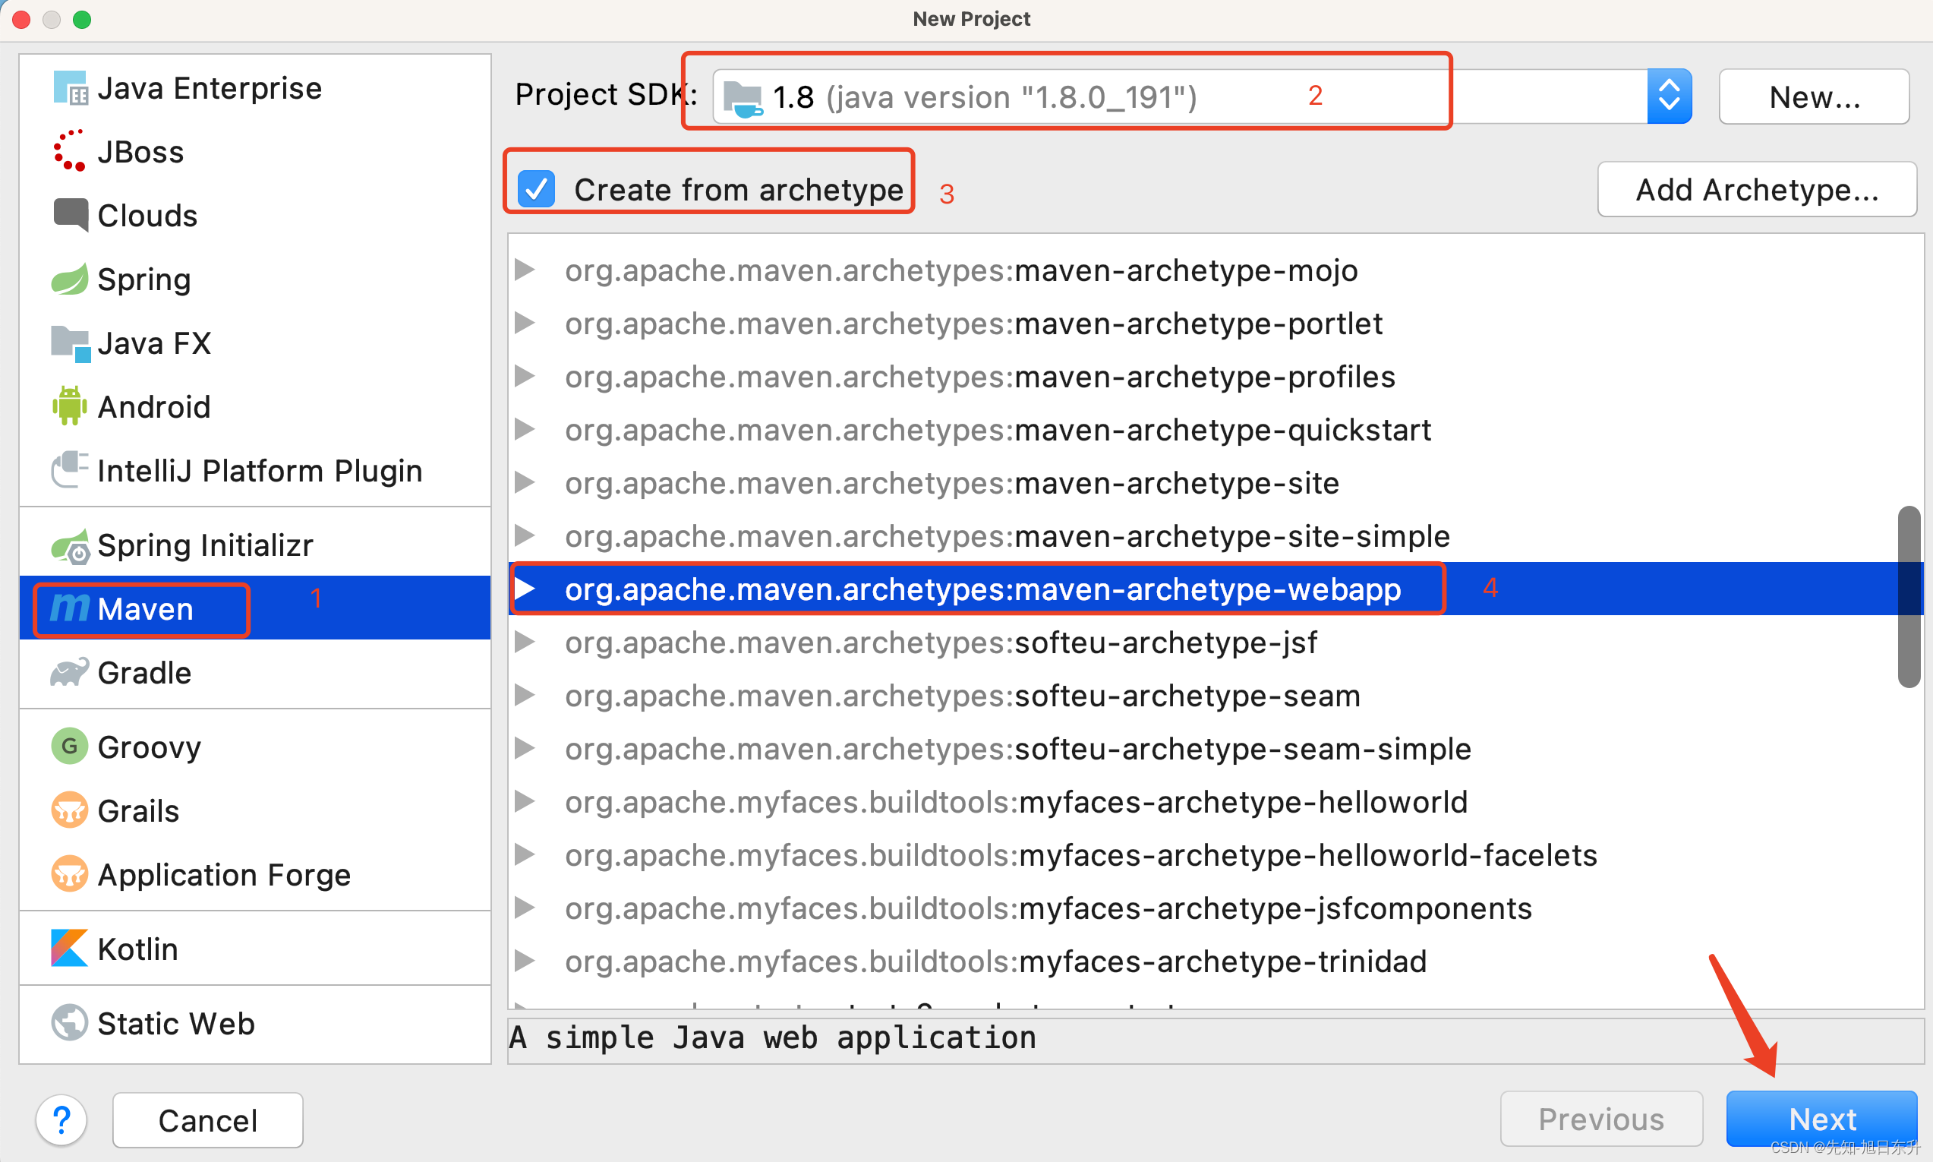This screenshot has width=1933, height=1162.
Task: Click the New... SDK button
Action: click(x=1814, y=97)
